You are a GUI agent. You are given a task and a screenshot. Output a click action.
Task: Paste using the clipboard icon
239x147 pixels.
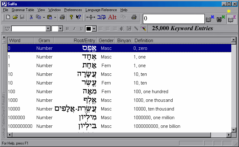[x=49, y=17]
